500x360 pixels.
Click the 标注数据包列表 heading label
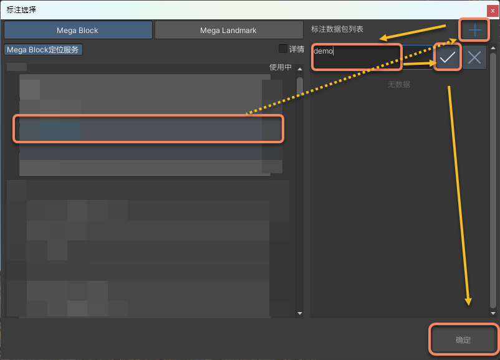click(x=337, y=29)
